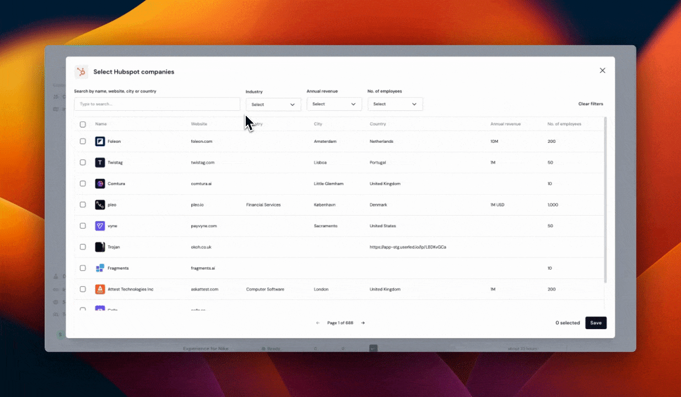Viewport: 681px width, 397px height.
Task: Click the No. of employees column header
Action: pyautogui.click(x=564, y=125)
